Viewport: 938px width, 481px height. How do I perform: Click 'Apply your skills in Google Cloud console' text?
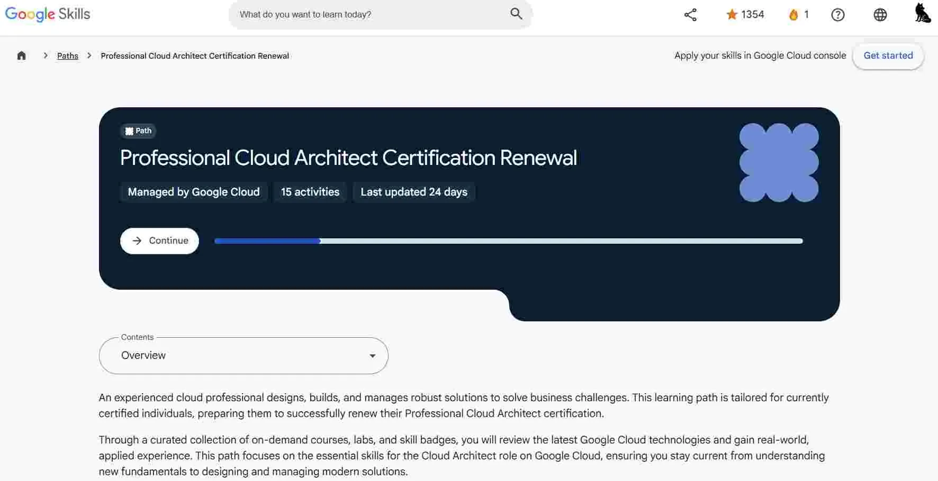tap(760, 55)
